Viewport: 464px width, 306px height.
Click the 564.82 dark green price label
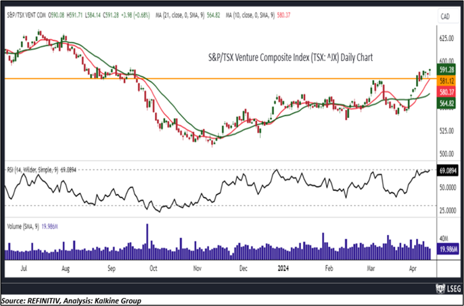point(447,103)
